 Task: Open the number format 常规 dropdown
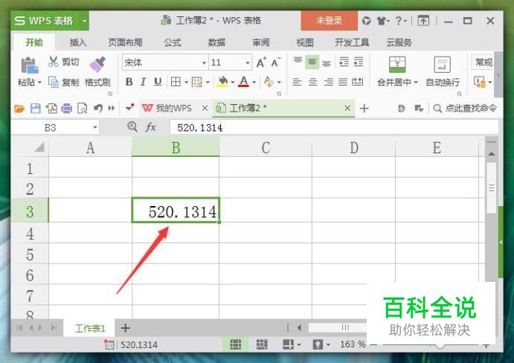484,62
